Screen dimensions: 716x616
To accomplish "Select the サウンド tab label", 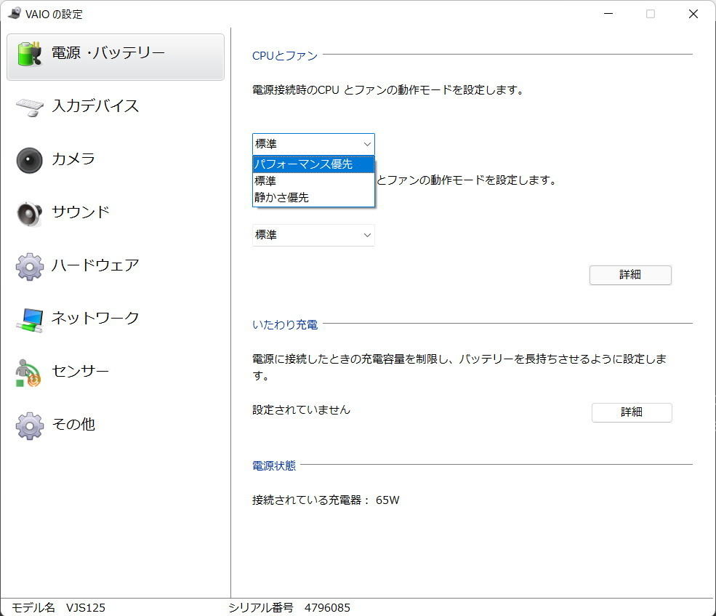I will pyautogui.click(x=81, y=212).
